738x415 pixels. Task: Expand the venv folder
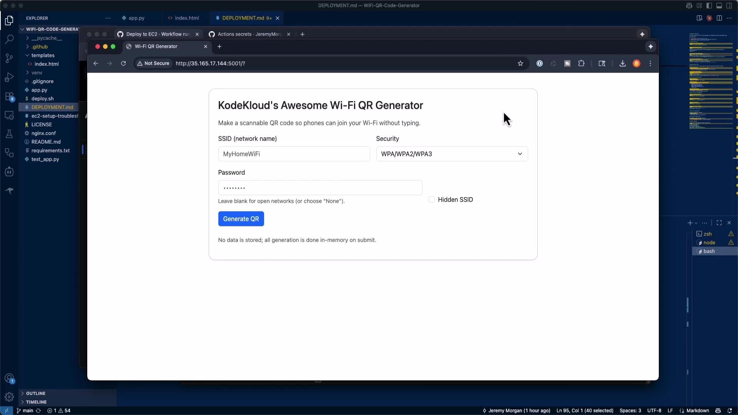[x=48, y=73]
